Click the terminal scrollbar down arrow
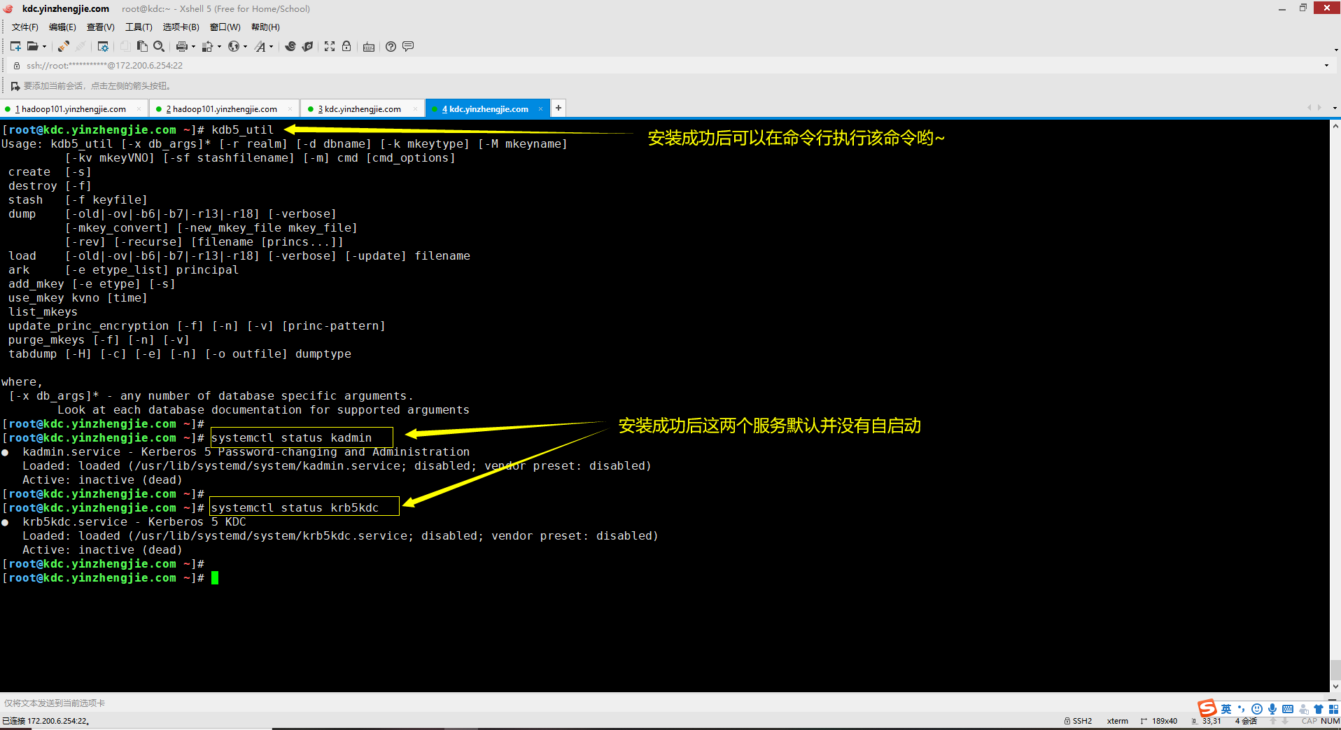Screen dimensions: 1341x730 1335,687
